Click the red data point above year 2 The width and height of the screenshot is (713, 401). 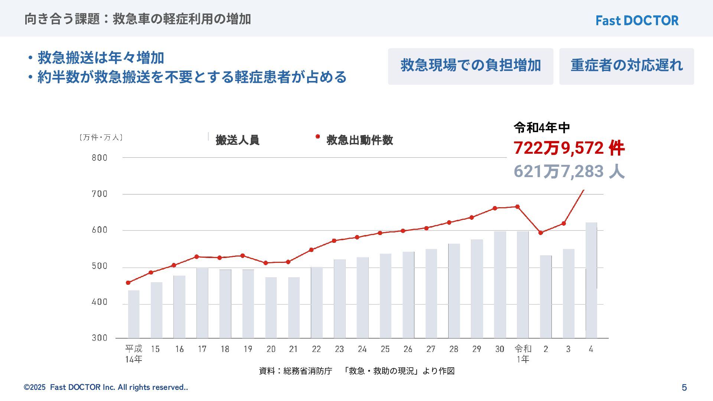coord(541,233)
